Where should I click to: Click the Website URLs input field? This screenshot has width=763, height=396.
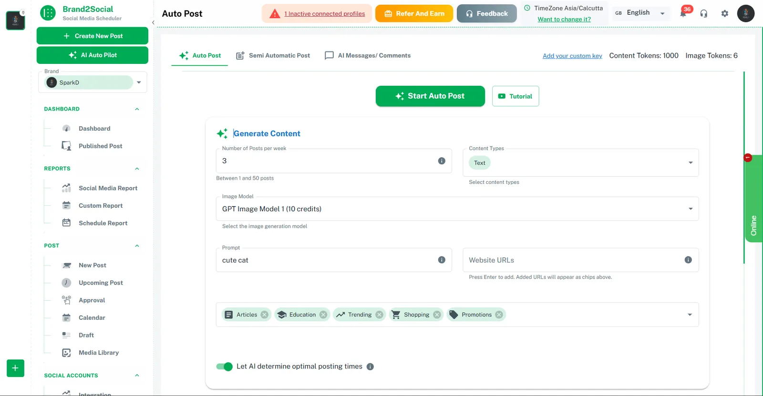point(581,260)
